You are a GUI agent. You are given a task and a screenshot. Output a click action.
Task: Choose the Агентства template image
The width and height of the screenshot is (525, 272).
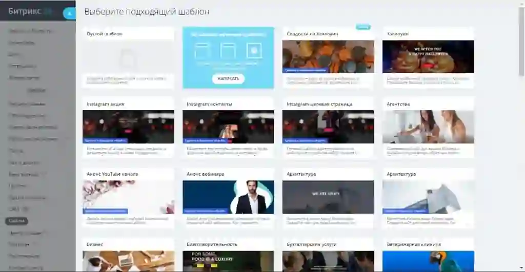pyautogui.click(x=428, y=127)
